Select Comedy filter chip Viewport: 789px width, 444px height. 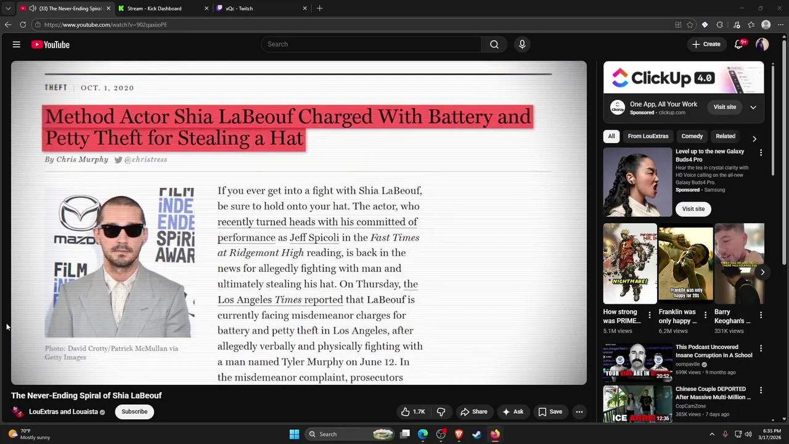(x=692, y=136)
